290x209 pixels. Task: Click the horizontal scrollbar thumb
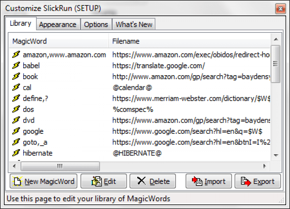click(x=60, y=166)
